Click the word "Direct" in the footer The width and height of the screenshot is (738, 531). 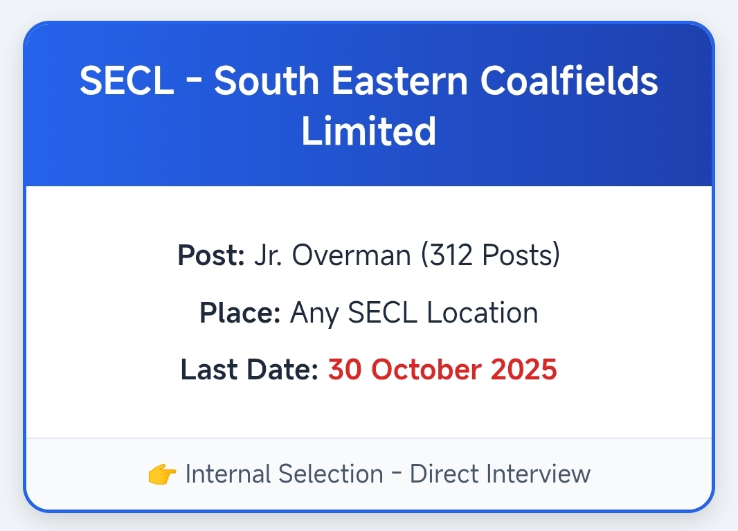pos(446,475)
